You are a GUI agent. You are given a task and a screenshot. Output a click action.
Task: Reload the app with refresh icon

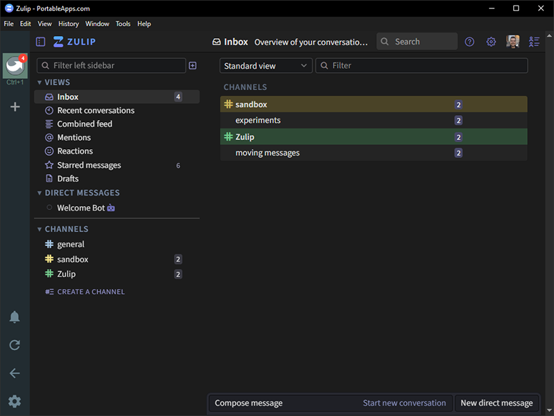[x=15, y=345]
